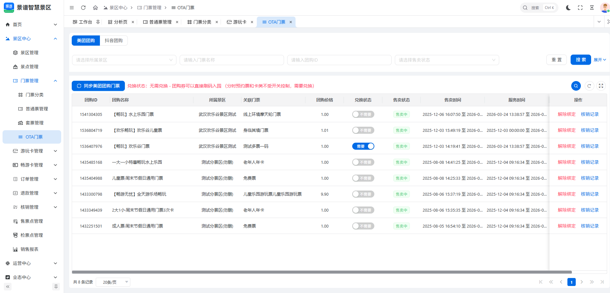Toggle switch for 全天游乐场畅玩 row
The width and height of the screenshot is (610, 293).
tap(363, 194)
